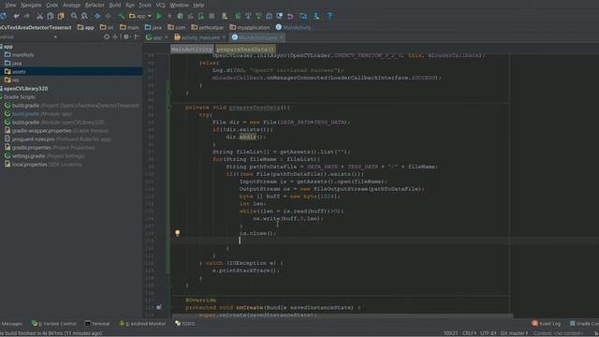The width and height of the screenshot is (599, 337).
Task: Open the Project panel gear settings
Action: (126, 37)
